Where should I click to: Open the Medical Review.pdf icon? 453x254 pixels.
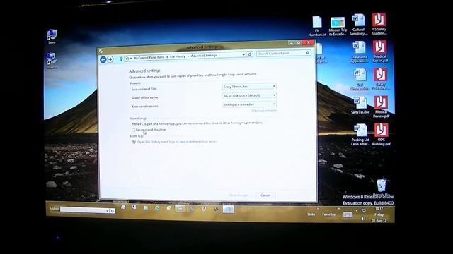(381, 107)
